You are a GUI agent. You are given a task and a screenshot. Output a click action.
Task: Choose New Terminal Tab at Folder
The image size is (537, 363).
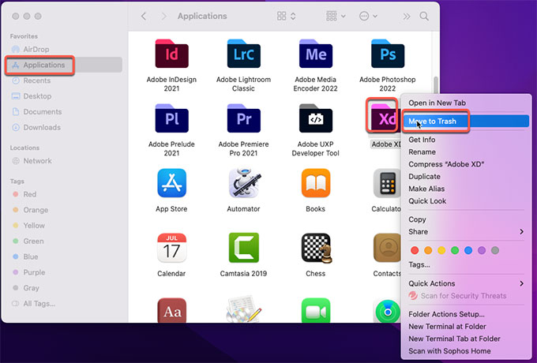[454, 339]
